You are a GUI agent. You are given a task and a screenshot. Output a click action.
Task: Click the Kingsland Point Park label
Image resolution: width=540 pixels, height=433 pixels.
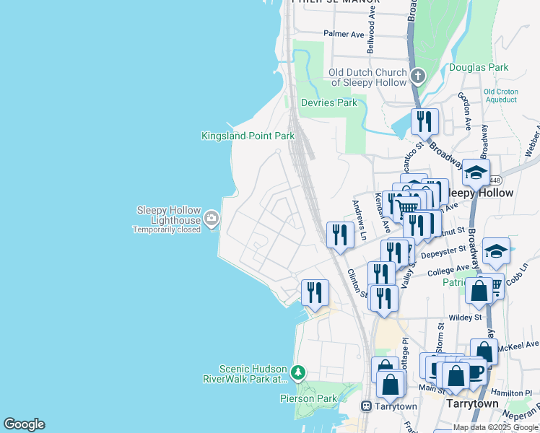pos(248,136)
